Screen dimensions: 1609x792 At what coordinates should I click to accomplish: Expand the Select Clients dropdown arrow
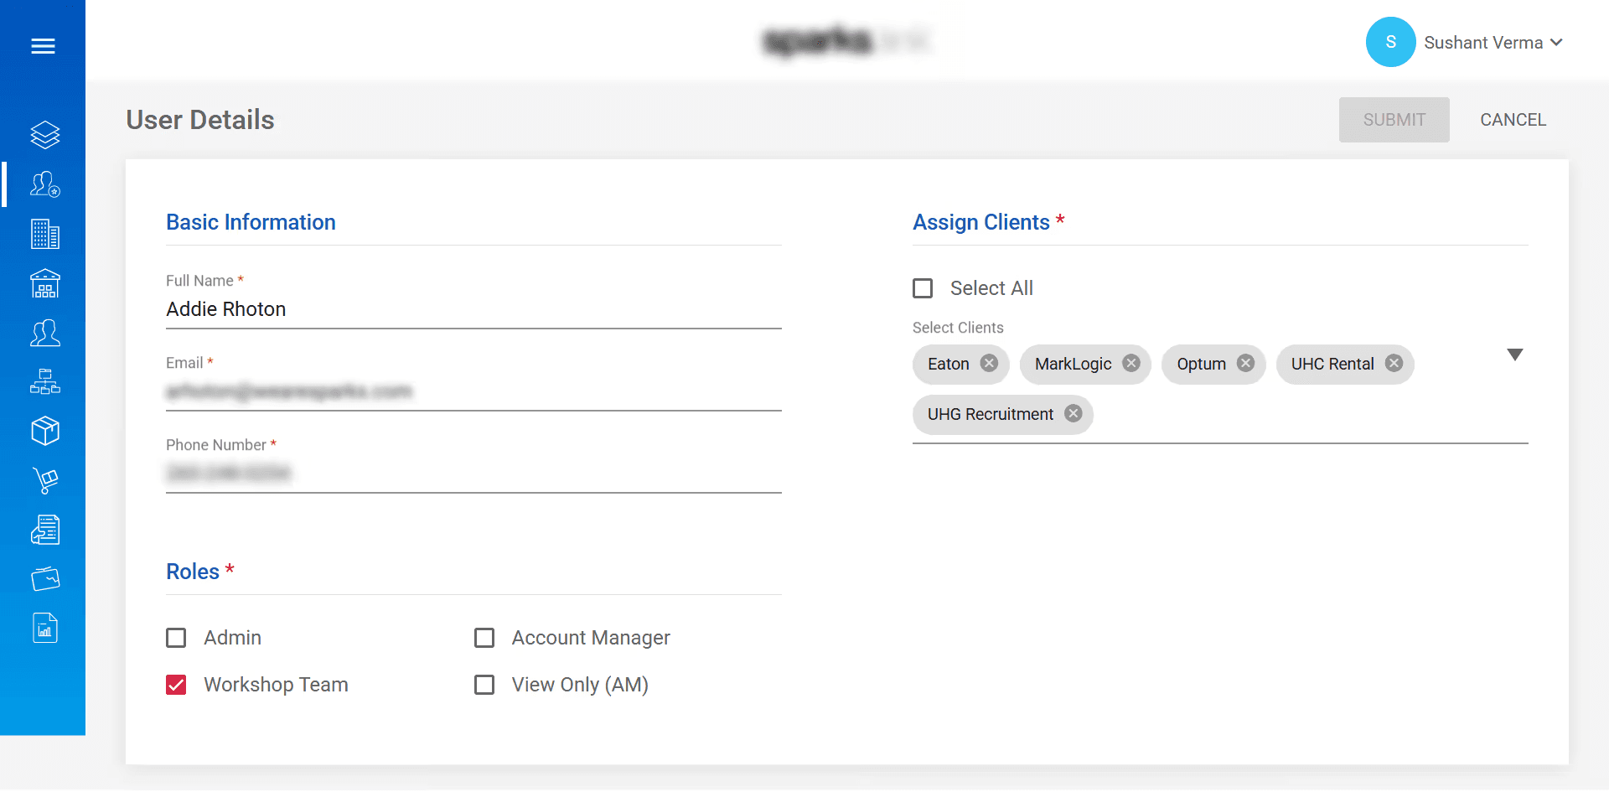click(x=1515, y=355)
